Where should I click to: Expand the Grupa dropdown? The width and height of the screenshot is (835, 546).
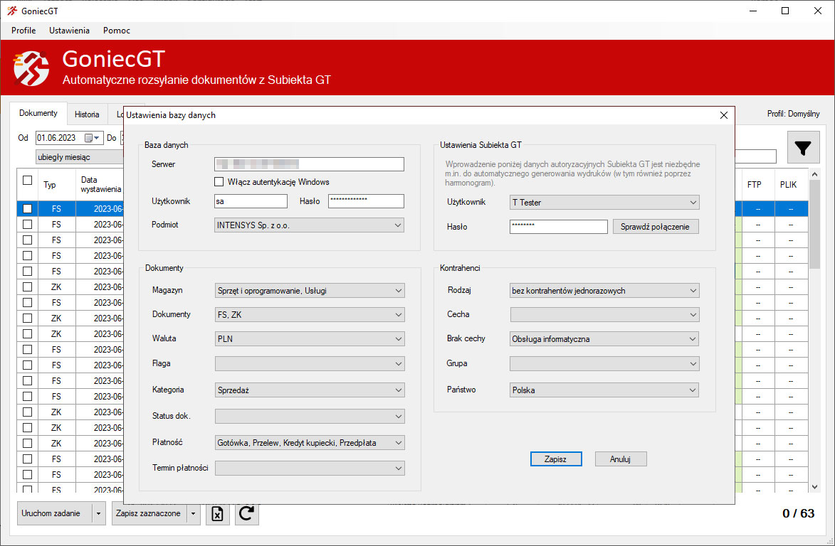click(604, 364)
